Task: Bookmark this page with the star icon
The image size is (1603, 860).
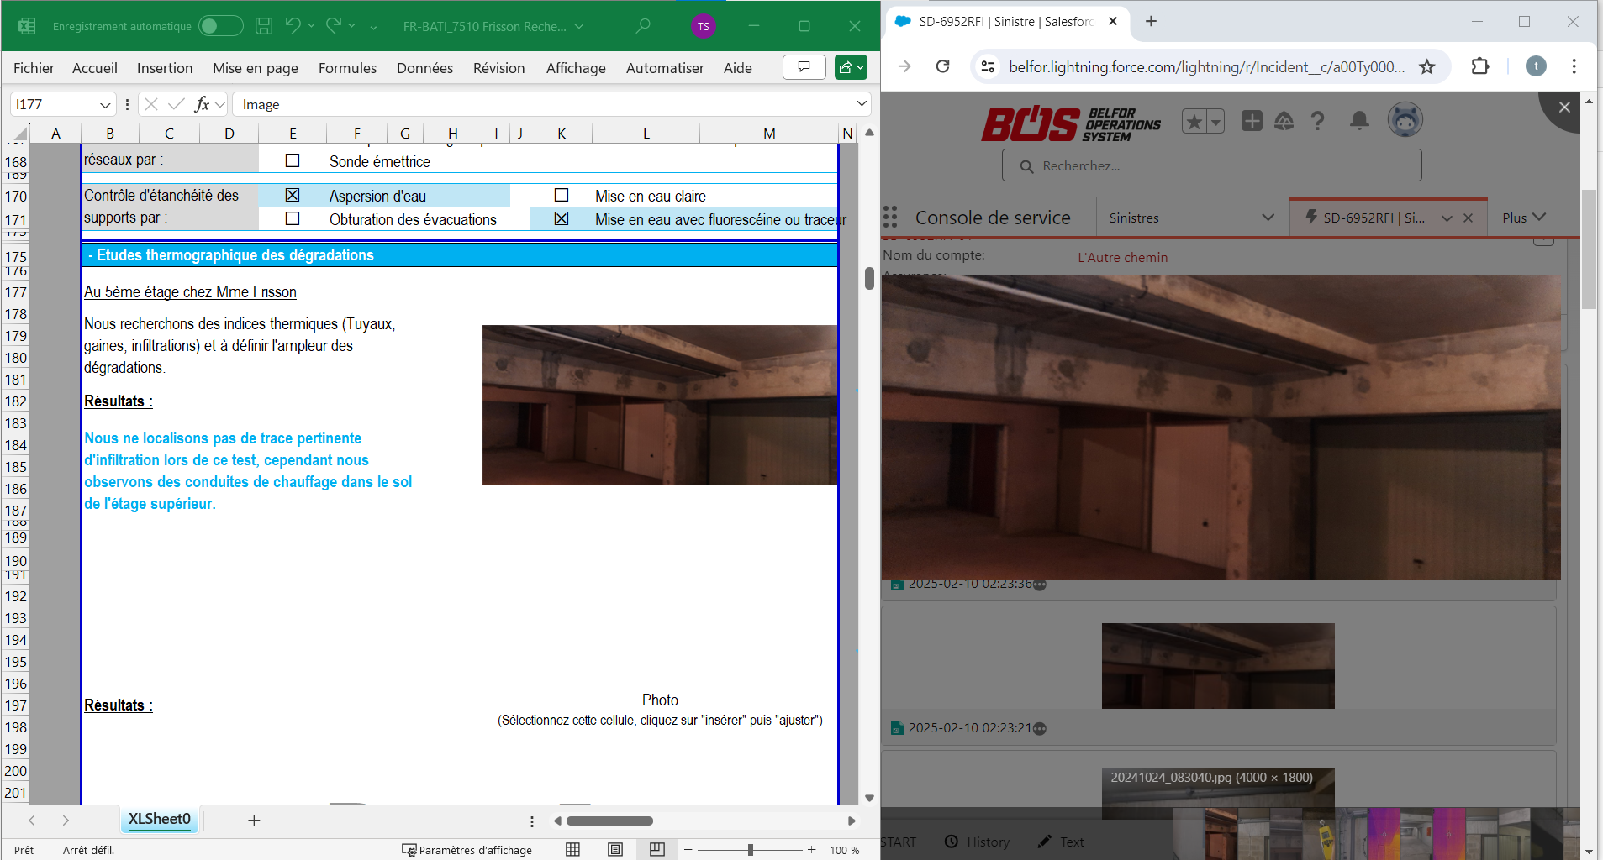Action: 1427,66
